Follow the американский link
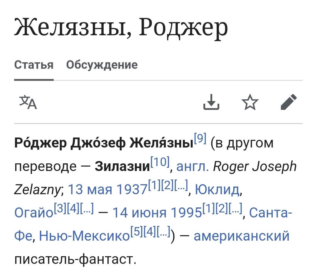Screen dimensions: 317x275 (242, 236)
